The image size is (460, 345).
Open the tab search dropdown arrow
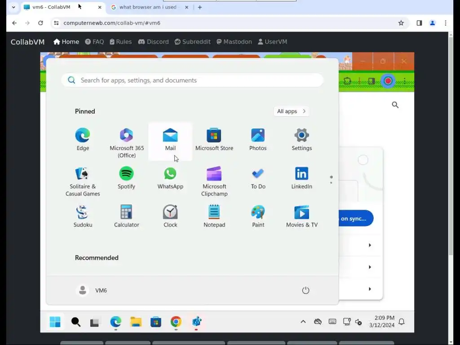click(13, 7)
